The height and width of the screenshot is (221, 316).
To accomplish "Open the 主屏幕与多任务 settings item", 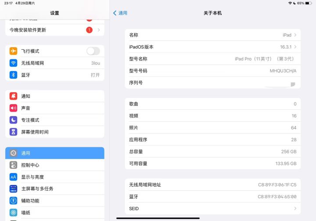I will (x=55, y=189).
